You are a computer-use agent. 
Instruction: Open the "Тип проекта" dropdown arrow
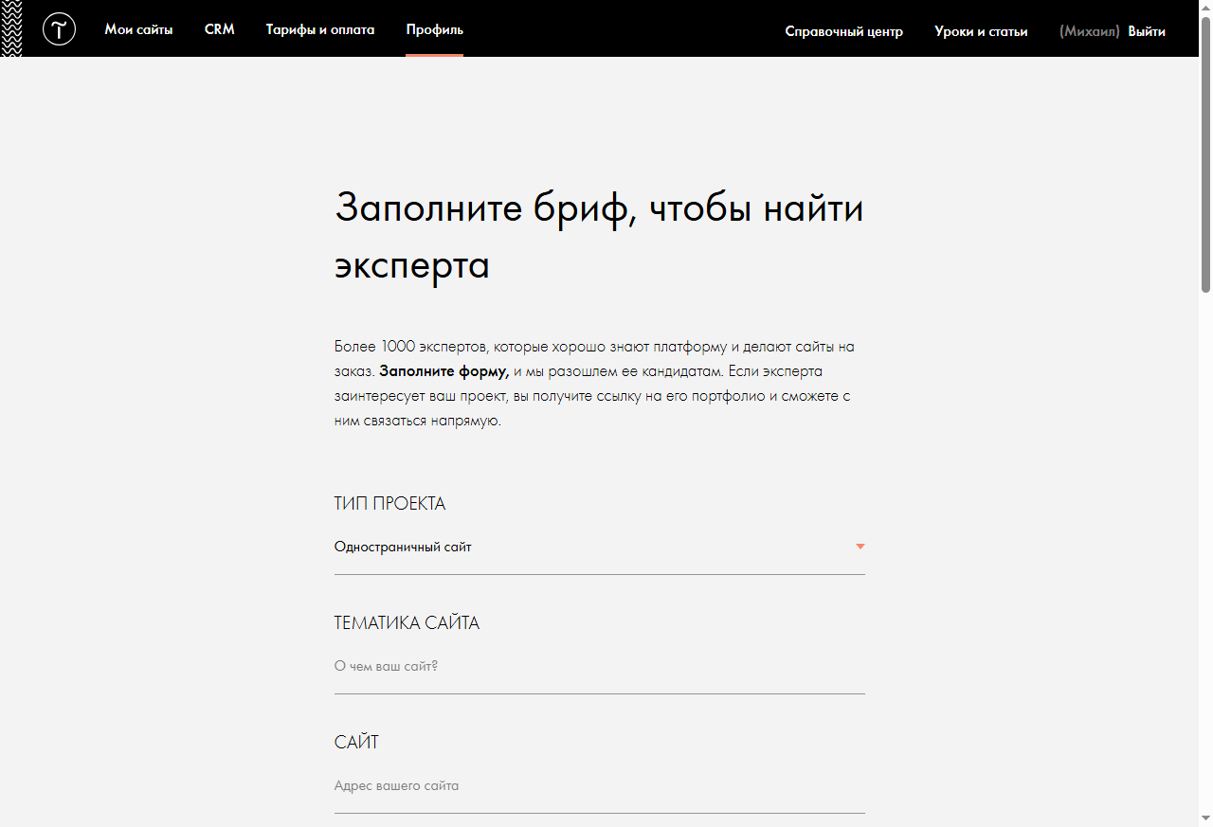click(x=860, y=547)
